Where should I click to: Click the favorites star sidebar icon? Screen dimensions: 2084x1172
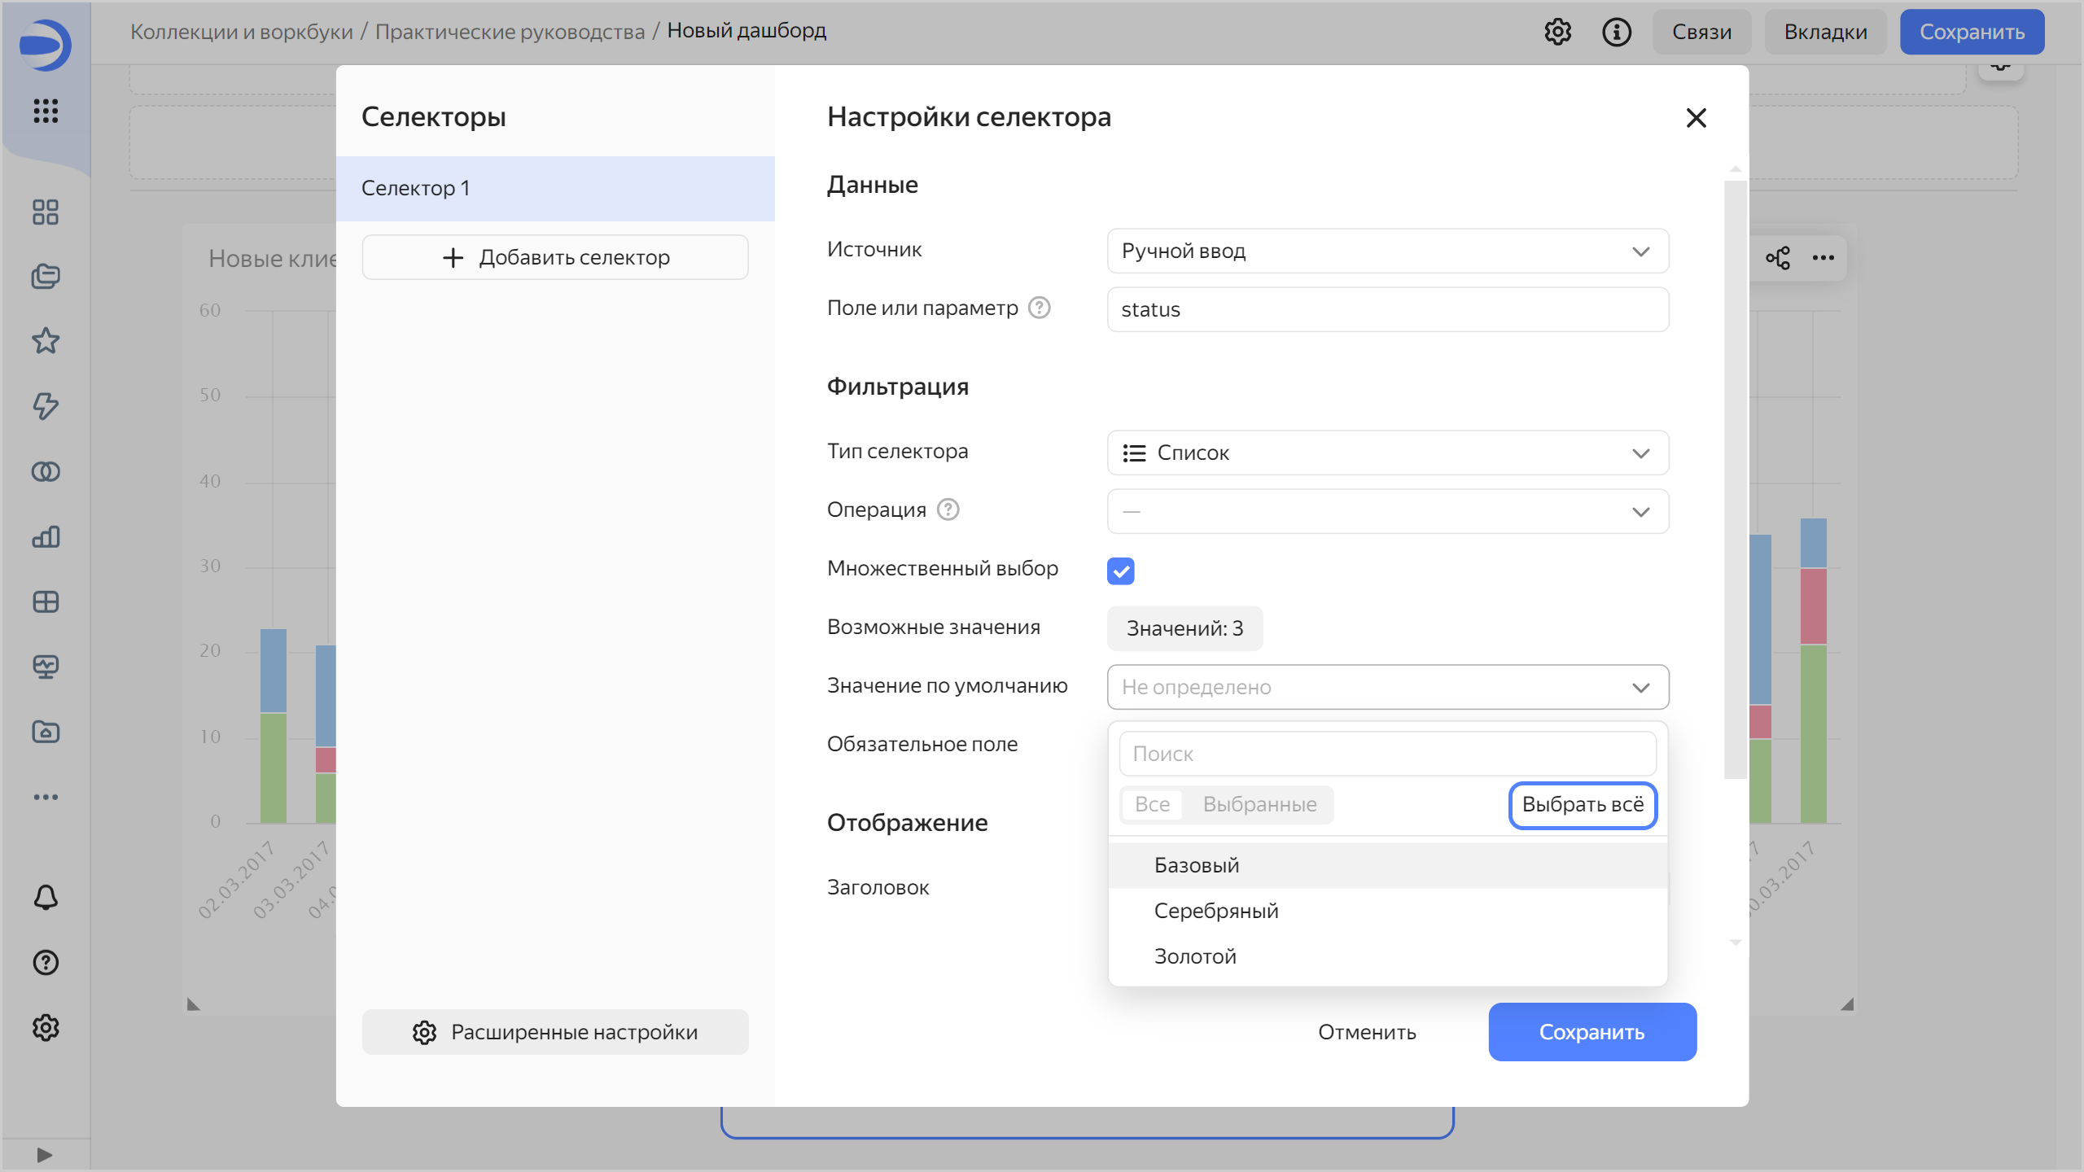pyautogui.click(x=46, y=341)
